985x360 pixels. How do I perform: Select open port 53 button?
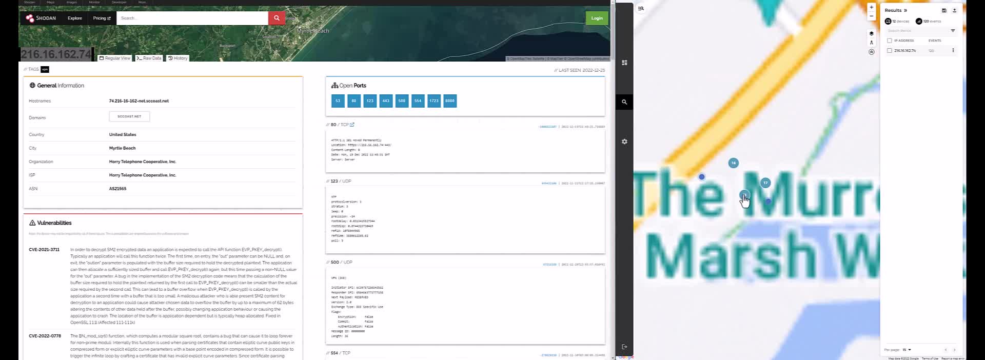tap(338, 101)
